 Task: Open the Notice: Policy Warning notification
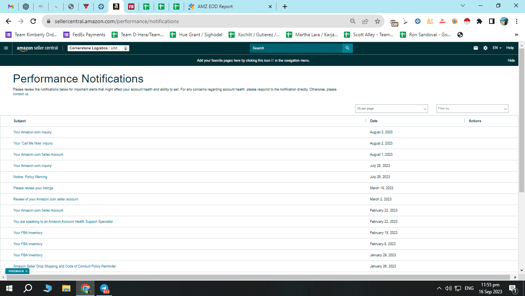point(30,177)
